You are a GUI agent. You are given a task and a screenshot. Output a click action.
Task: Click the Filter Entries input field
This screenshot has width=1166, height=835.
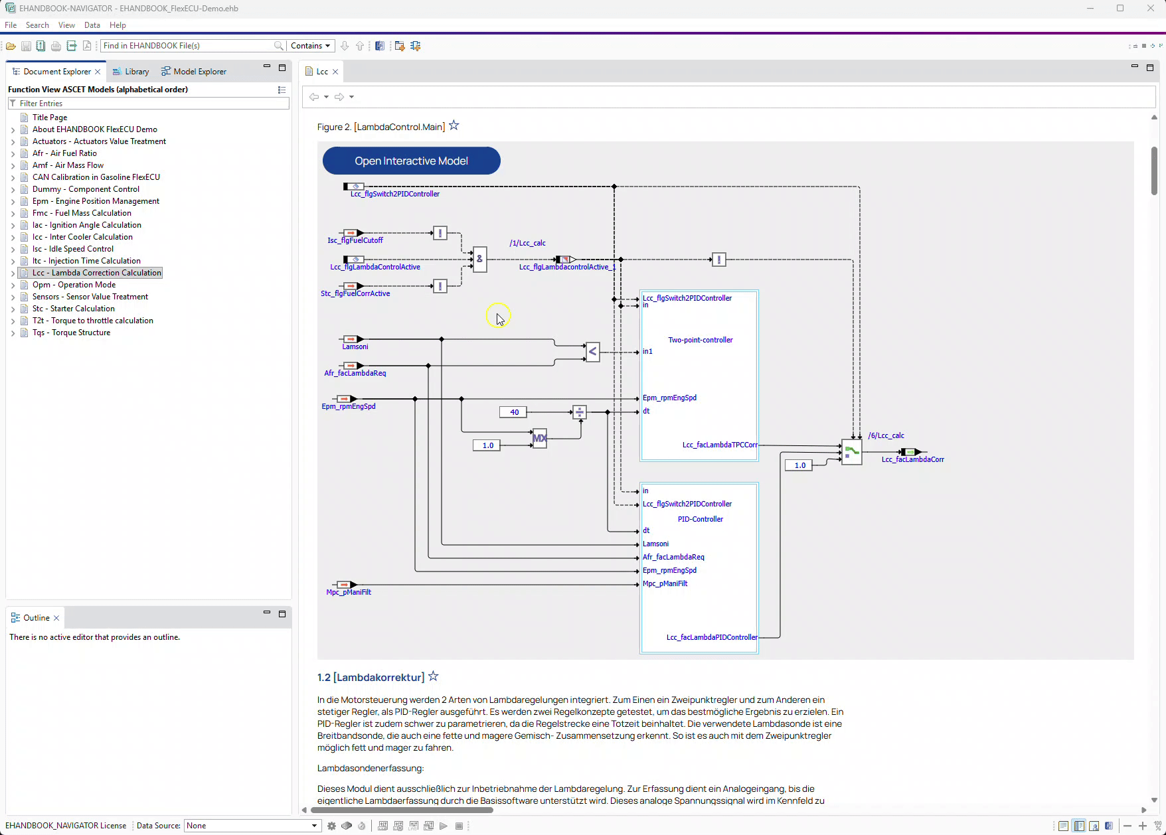[x=149, y=104]
